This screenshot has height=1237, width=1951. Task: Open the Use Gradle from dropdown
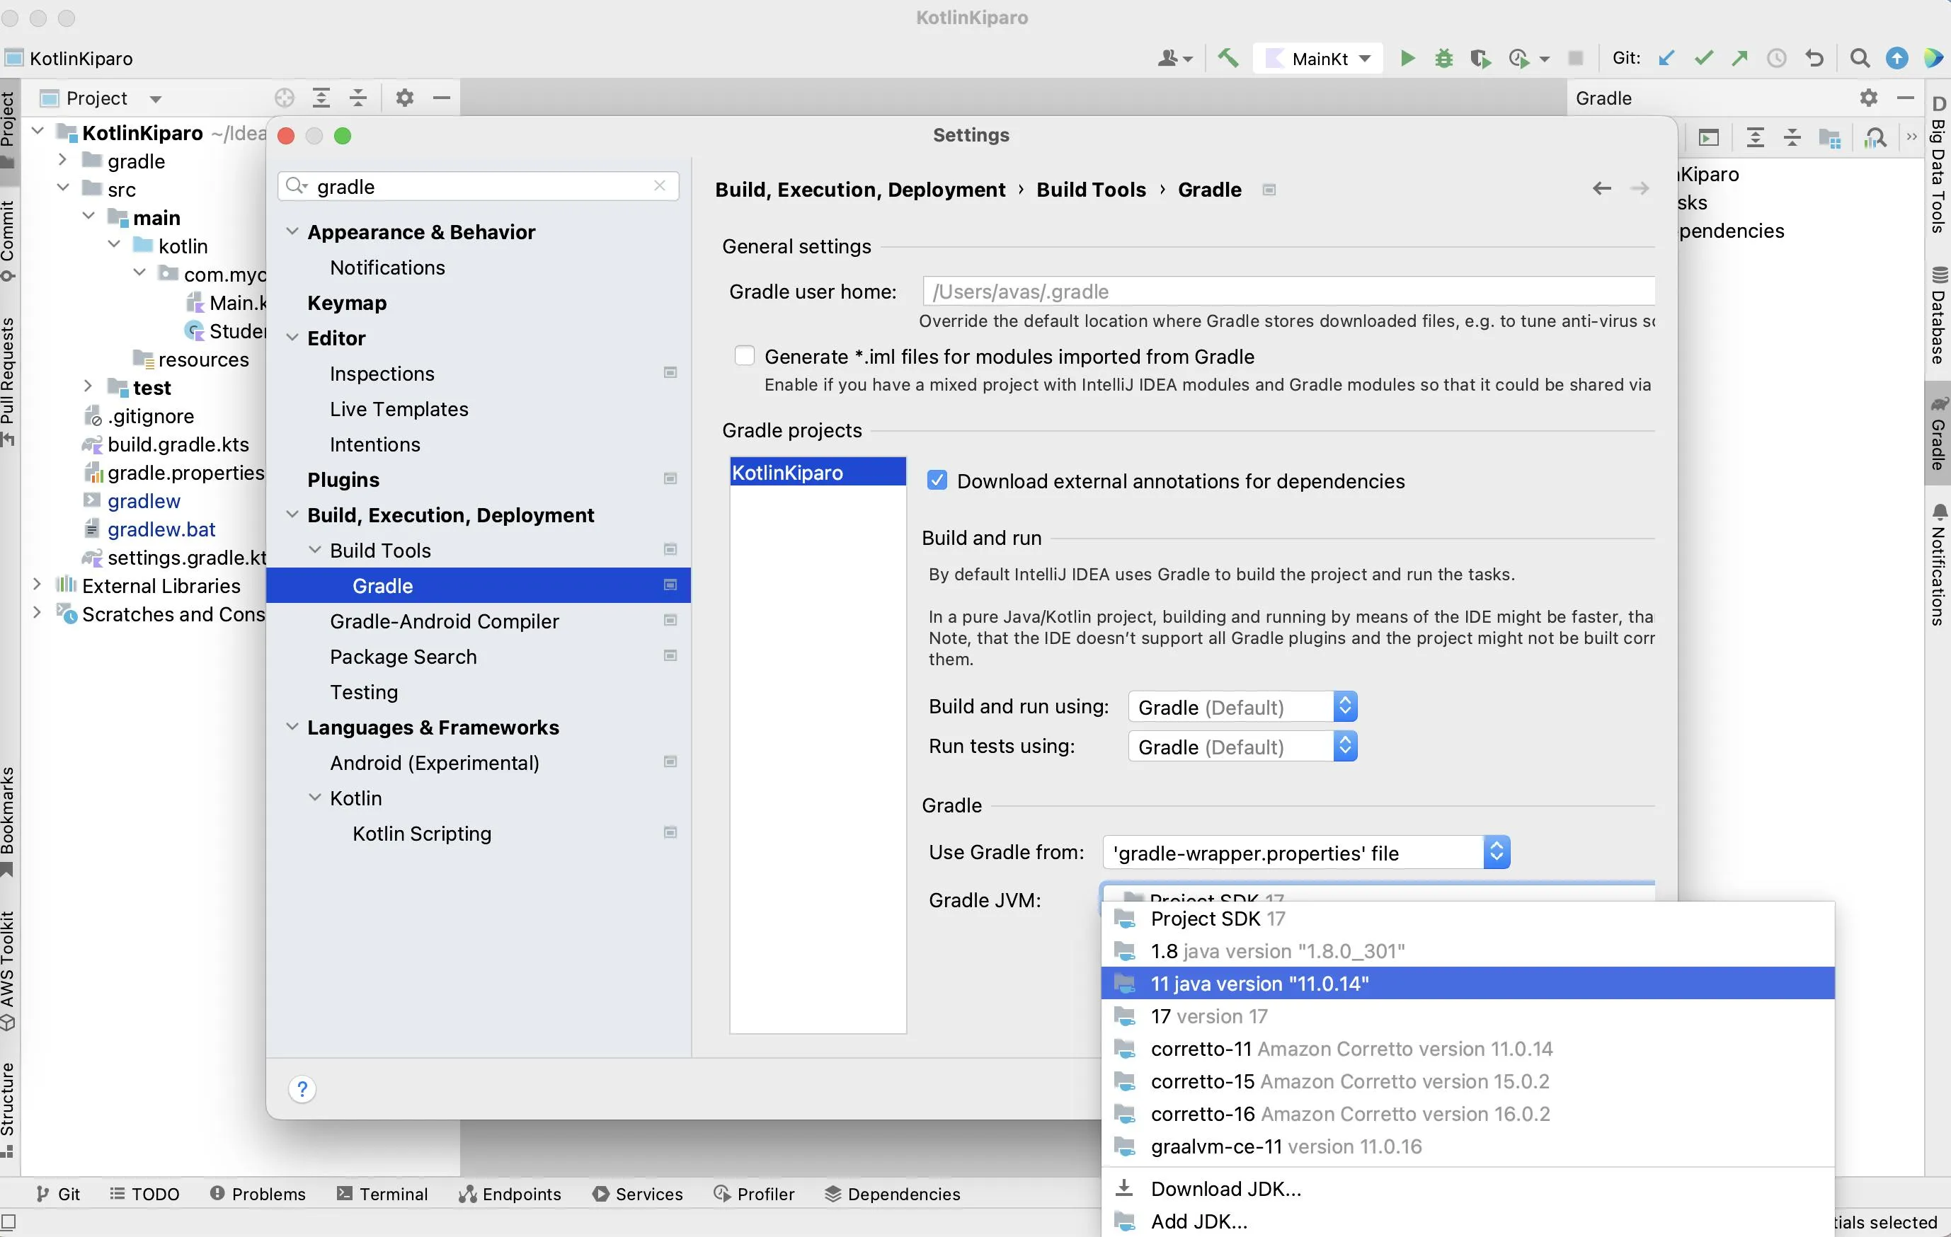pyautogui.click(x=1305, y=853)
